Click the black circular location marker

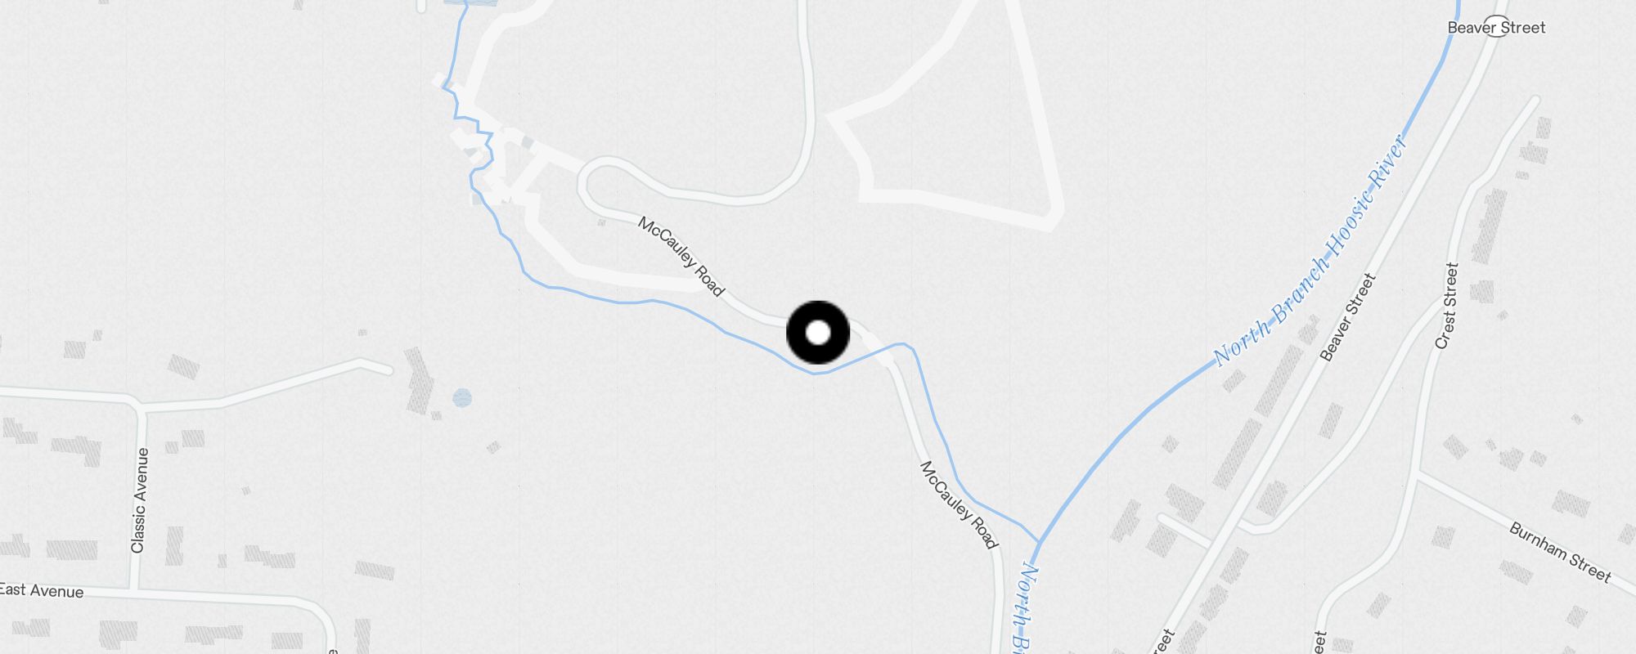818,333
